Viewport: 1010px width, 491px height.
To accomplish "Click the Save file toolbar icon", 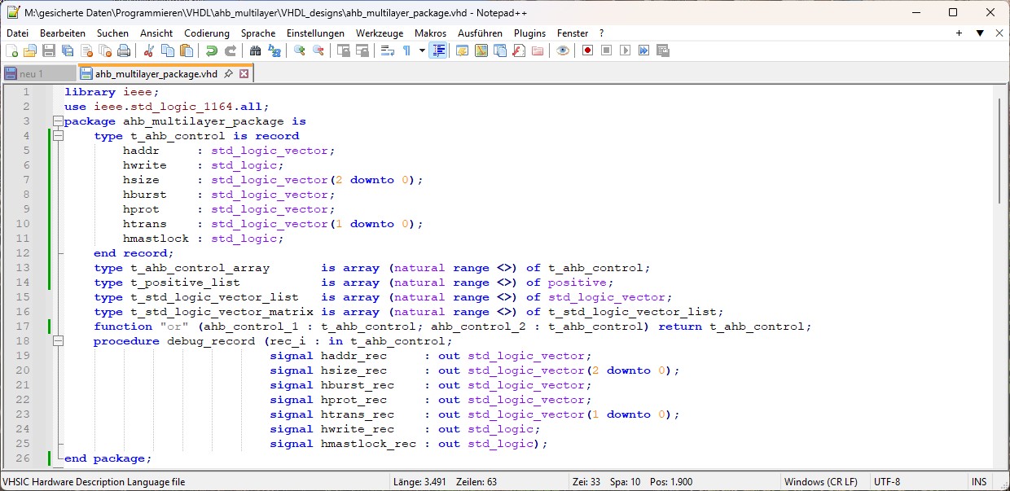I will (x=49, y=50).
